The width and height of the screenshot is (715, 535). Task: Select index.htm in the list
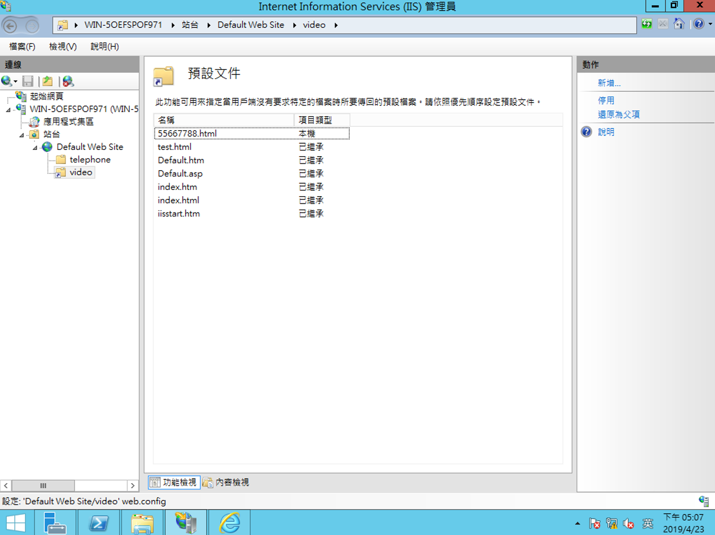point(177,187)
